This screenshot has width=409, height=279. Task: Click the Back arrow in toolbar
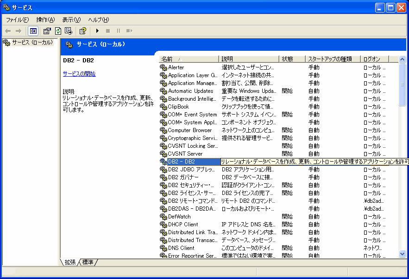point(8,31)
